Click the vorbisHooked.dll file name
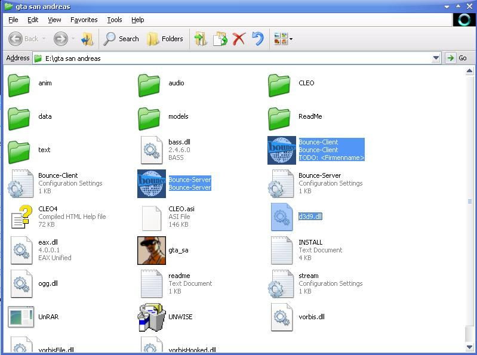The width and height of the screenshot is (477, 355). [192, 350]
